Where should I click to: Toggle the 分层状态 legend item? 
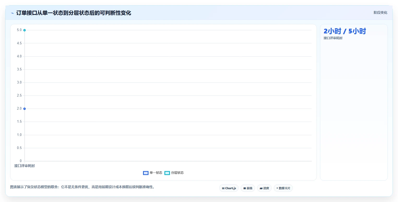[174, 173]
